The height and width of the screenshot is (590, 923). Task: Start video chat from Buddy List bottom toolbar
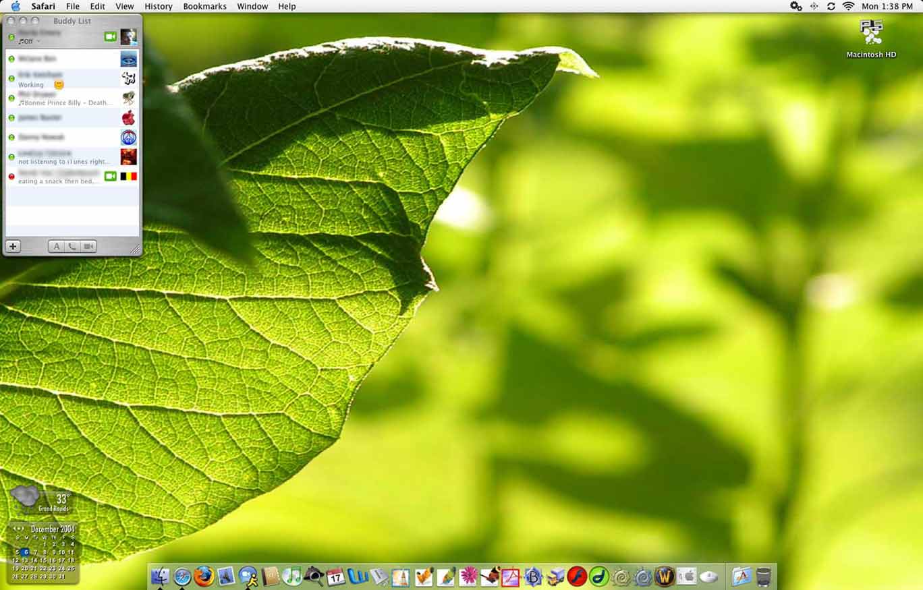pyautogui.click(x=88, y=246)
